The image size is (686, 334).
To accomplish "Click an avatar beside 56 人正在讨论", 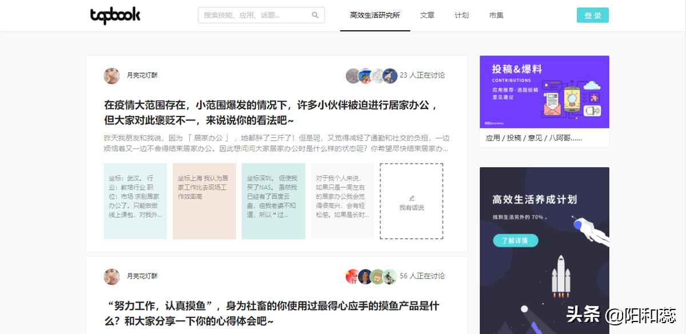I will point(366,276).
